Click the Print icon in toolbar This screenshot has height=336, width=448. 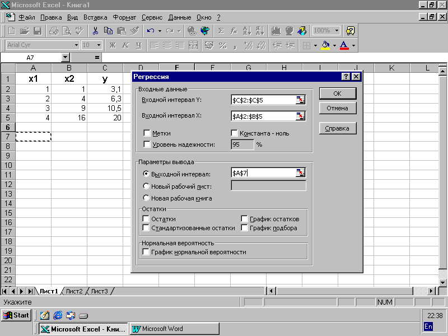(x=54, y=31)
